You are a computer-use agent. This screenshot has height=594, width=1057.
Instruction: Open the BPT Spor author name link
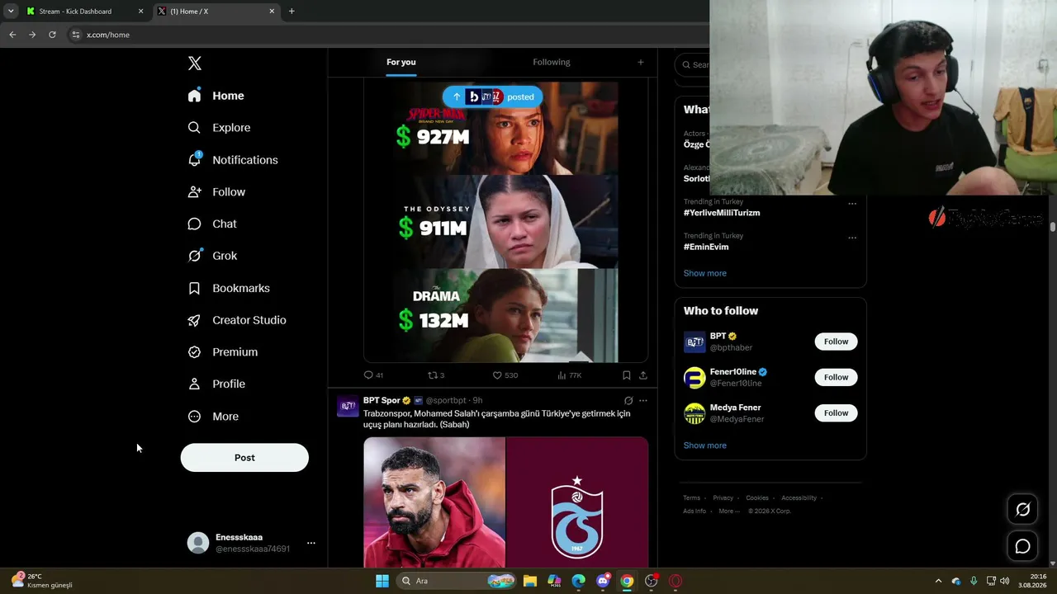[x=382, y=401]
